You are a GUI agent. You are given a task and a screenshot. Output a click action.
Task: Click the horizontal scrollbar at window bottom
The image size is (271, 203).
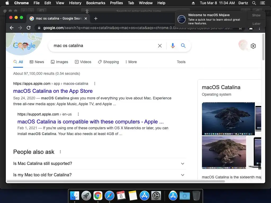coord(116,181)
